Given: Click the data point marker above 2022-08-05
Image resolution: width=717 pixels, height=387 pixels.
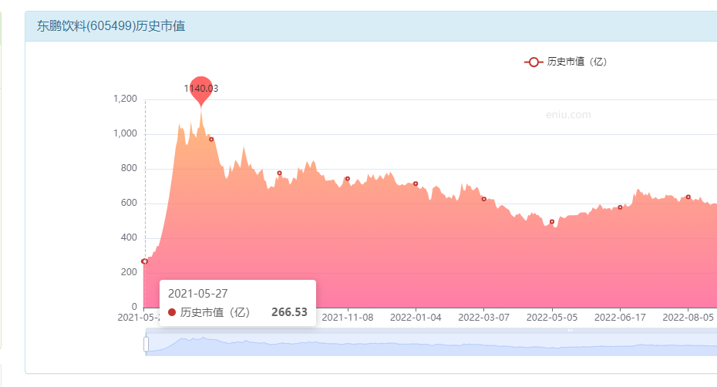Looking at the screenshot, I should coord(688,197).
